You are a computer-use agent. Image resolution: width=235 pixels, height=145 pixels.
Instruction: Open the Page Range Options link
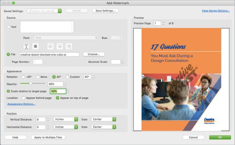tap(216, 11)
